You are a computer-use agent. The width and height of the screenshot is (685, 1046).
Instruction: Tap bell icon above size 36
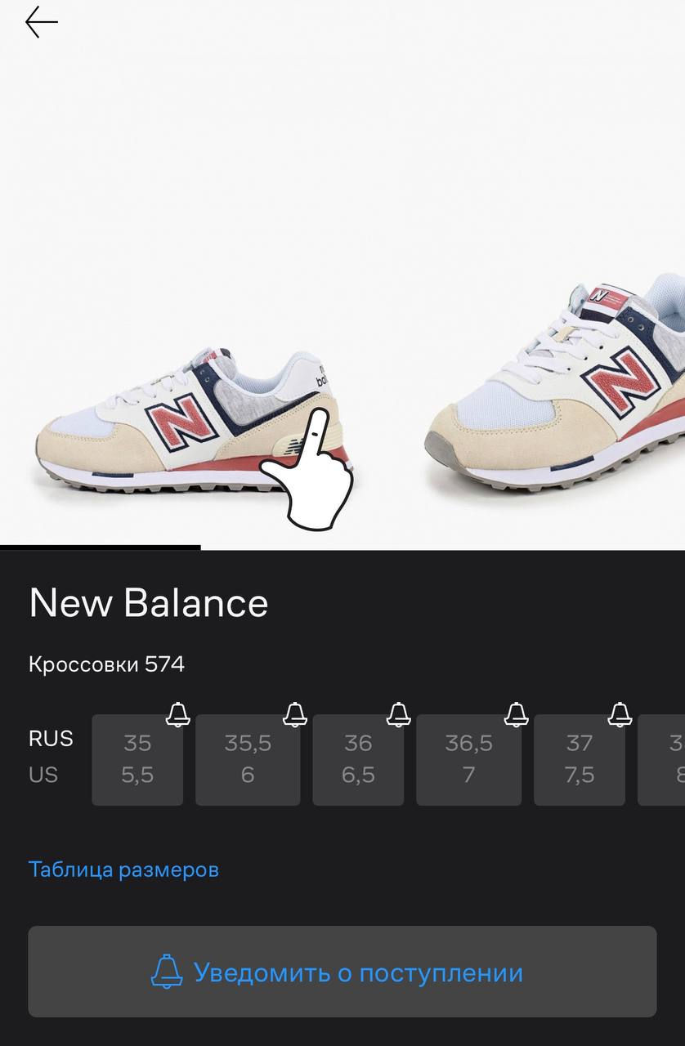(x=399, y=714)
